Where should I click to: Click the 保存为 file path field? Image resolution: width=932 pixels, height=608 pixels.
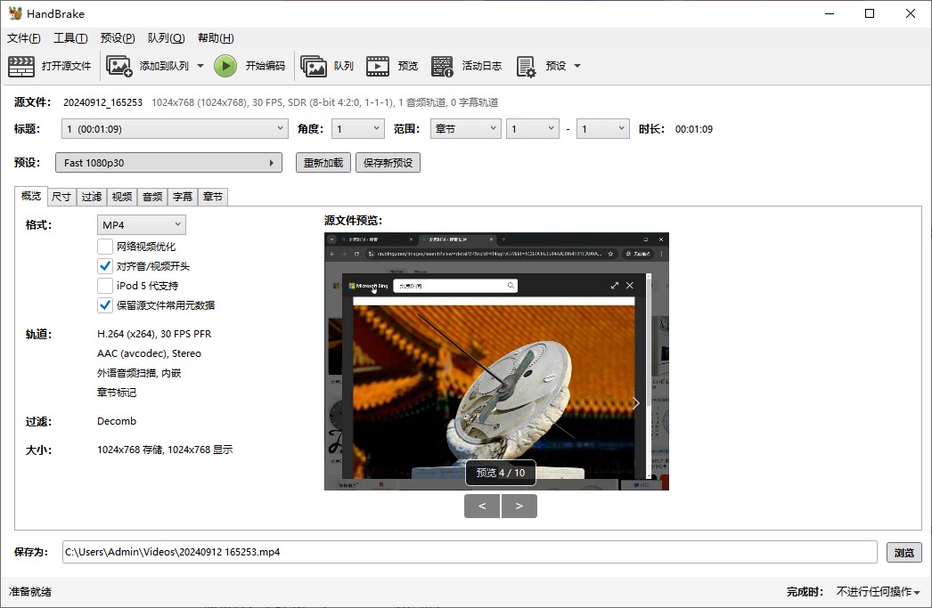(x=469, y=552)
